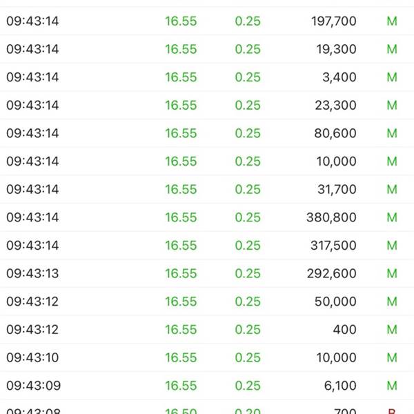Click the 292,600 volume value
This screenshot has height=414, width=414.
click(x=332, y=274)
